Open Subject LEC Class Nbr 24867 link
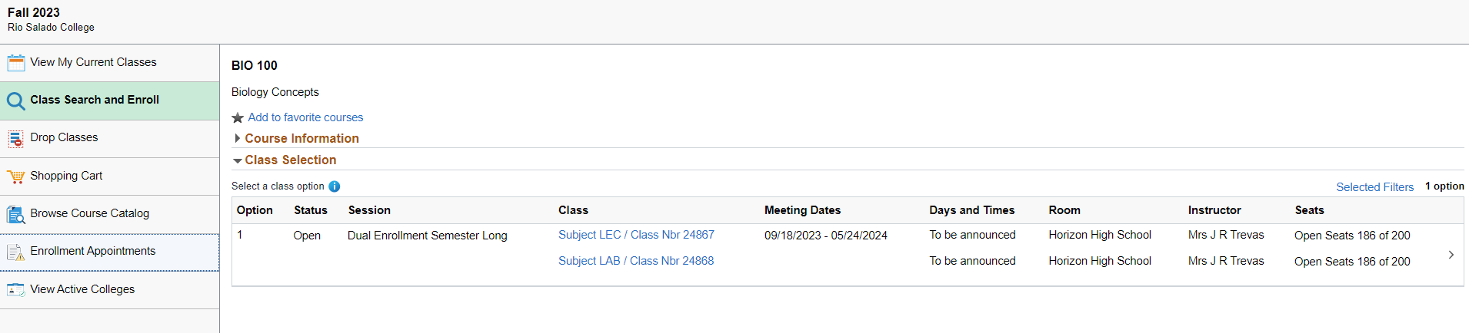 pyautogui.click(x=636, y=235)
